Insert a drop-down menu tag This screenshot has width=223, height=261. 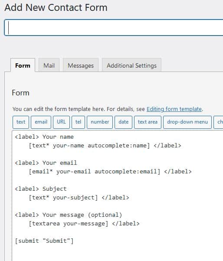pos(187,122)
